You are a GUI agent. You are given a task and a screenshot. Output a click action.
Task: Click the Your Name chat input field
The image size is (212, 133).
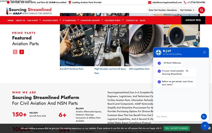(177, 116)
